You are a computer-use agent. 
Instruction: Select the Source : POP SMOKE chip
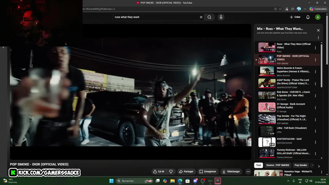[x=278, y=165]
